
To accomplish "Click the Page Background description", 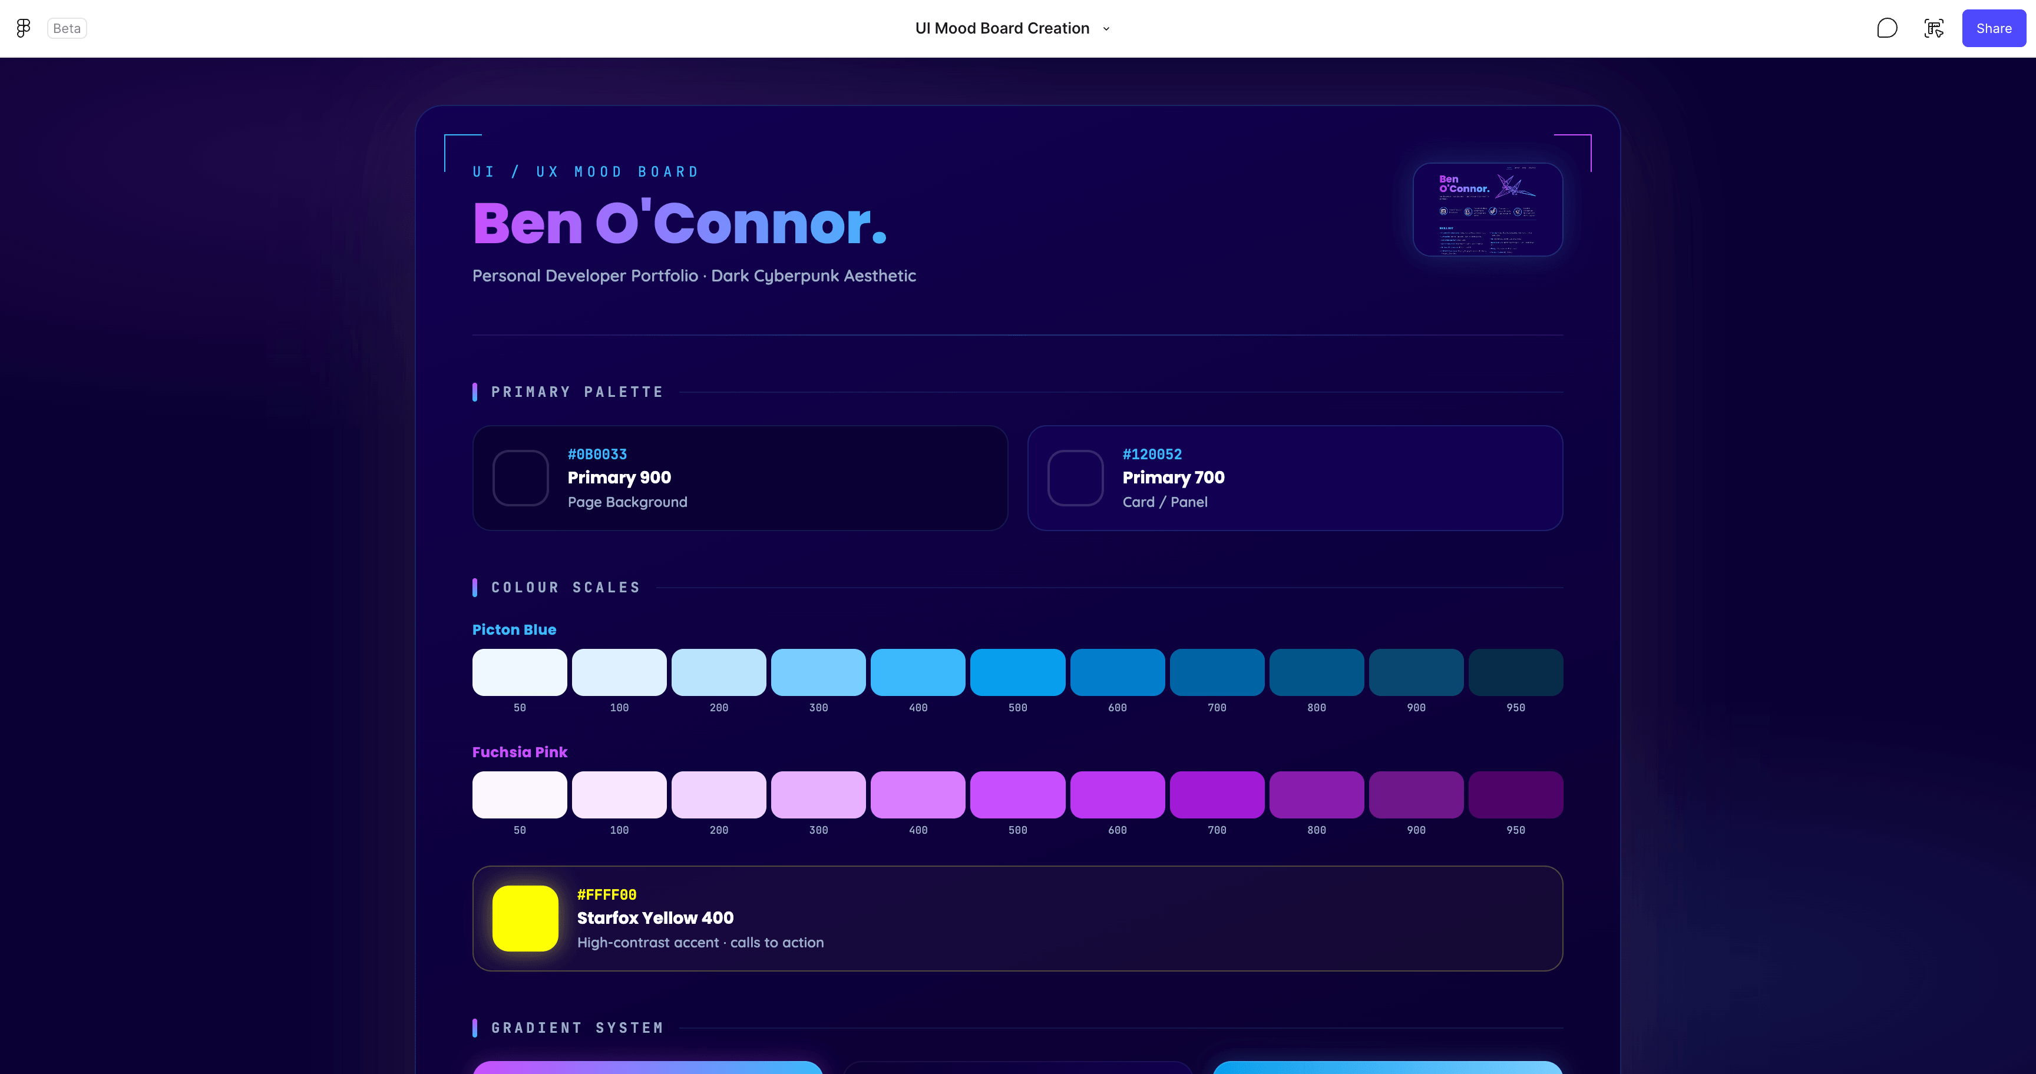I will [627, 502].
